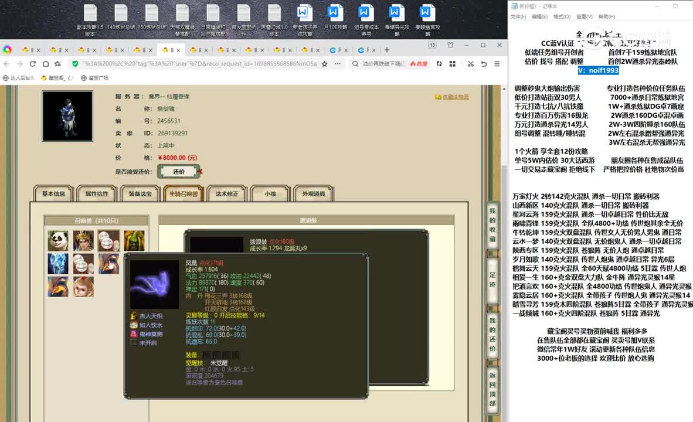Open the 鉴宝广场 bookmark
Viewport: 693px width, 422px height.
coord(94,78)
